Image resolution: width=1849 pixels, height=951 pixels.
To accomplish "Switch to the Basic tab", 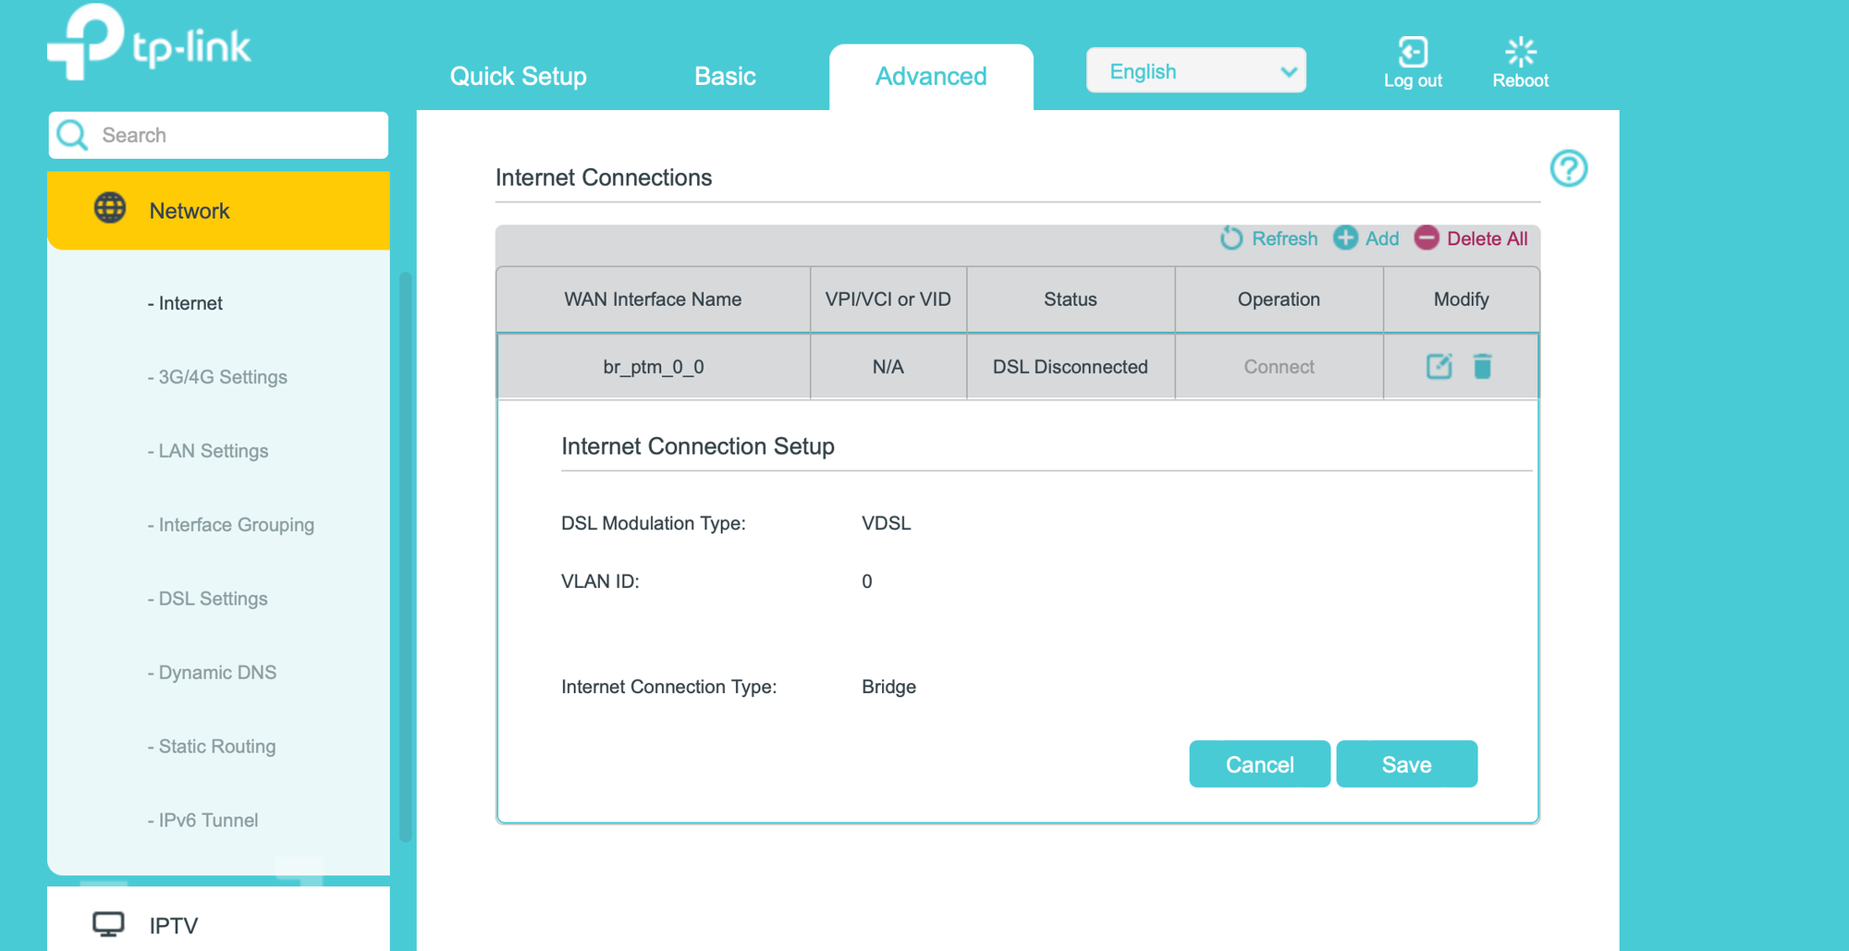I will pyautogui.click(x=725, y=77).
